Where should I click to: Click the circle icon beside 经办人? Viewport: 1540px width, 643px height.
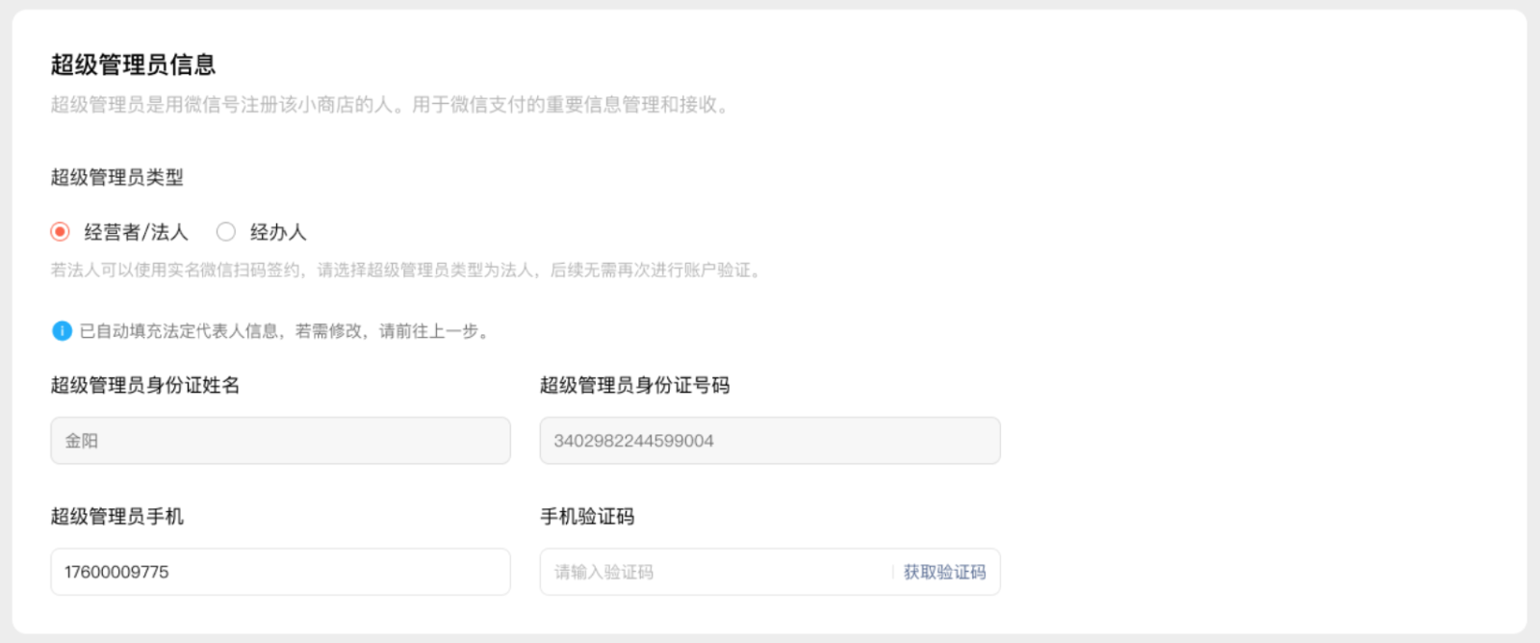click(226, 231)
